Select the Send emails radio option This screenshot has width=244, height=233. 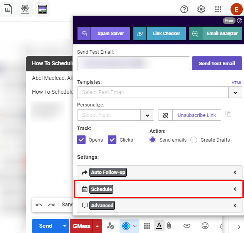pos(153,140)
